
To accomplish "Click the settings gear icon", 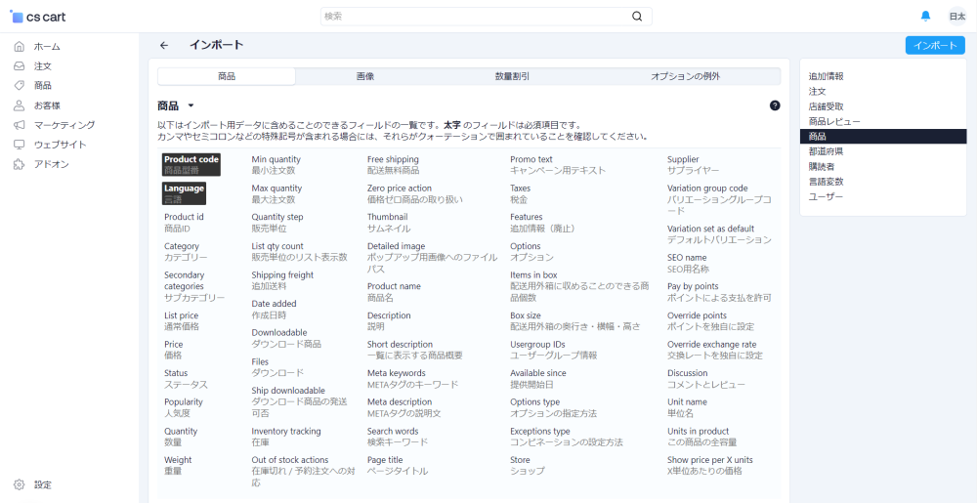I will pyautogui.click(x=20, y=484).
